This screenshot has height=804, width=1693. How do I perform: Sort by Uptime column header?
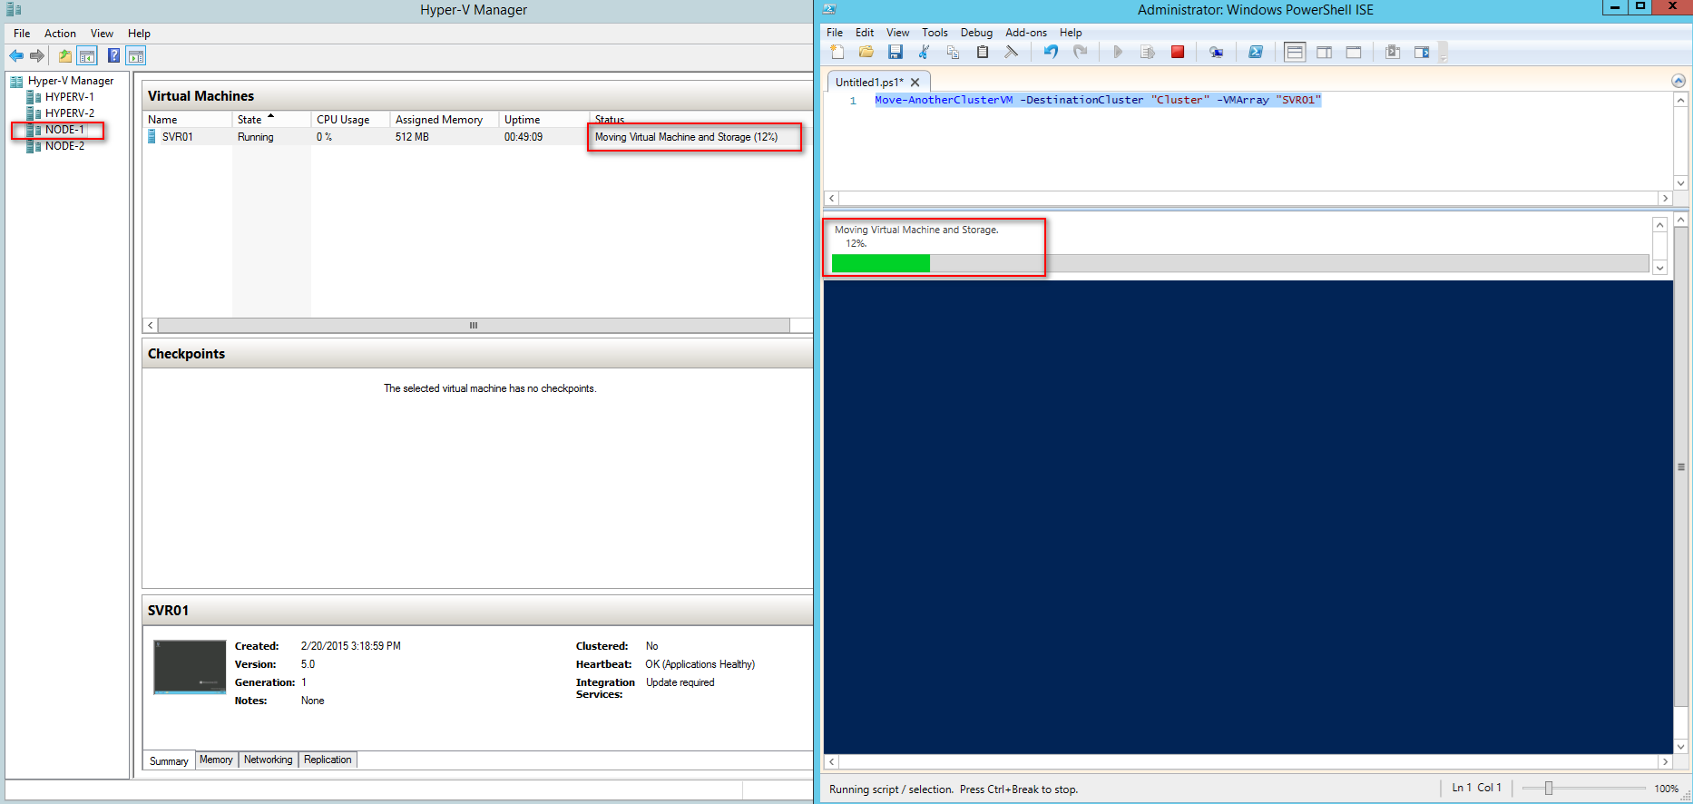[x=543, y=120]
